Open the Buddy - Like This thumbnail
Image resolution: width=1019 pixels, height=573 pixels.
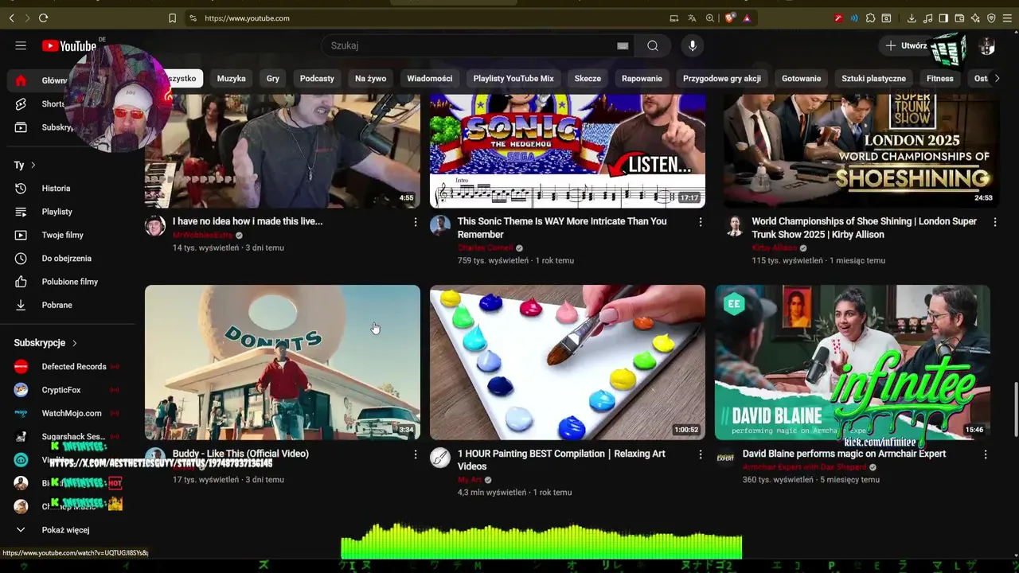point(283,362)
